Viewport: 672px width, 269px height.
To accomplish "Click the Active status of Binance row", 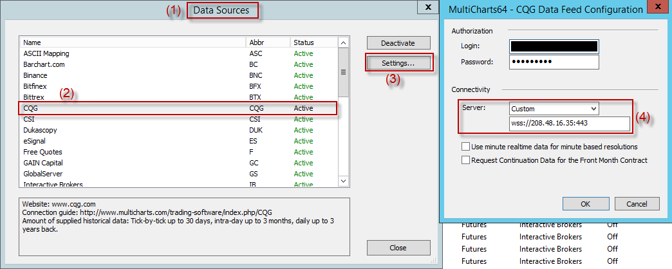I will point(303,75).
